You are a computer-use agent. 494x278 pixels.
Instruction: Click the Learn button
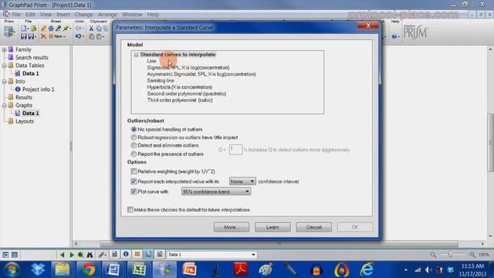tap(272, 227)
